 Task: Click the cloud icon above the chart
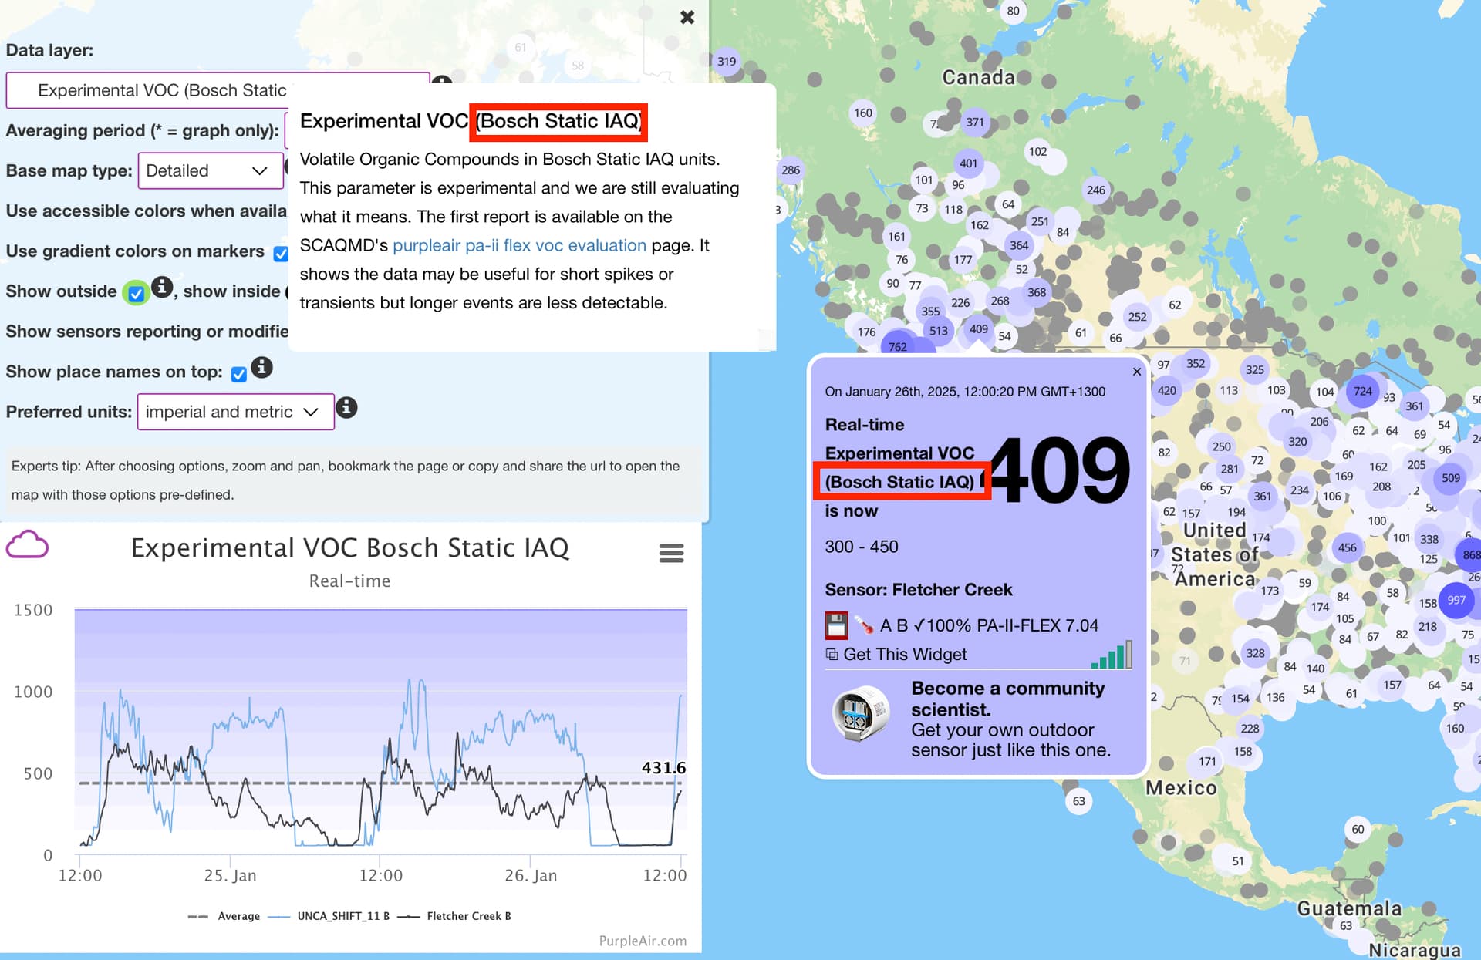click(x=27, y=544)
